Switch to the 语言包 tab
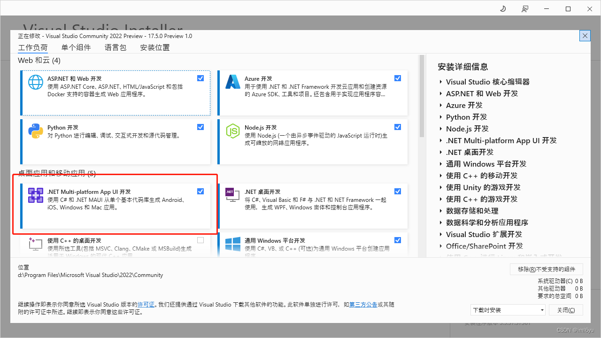The image size is (601, 338). pos(116,47)
